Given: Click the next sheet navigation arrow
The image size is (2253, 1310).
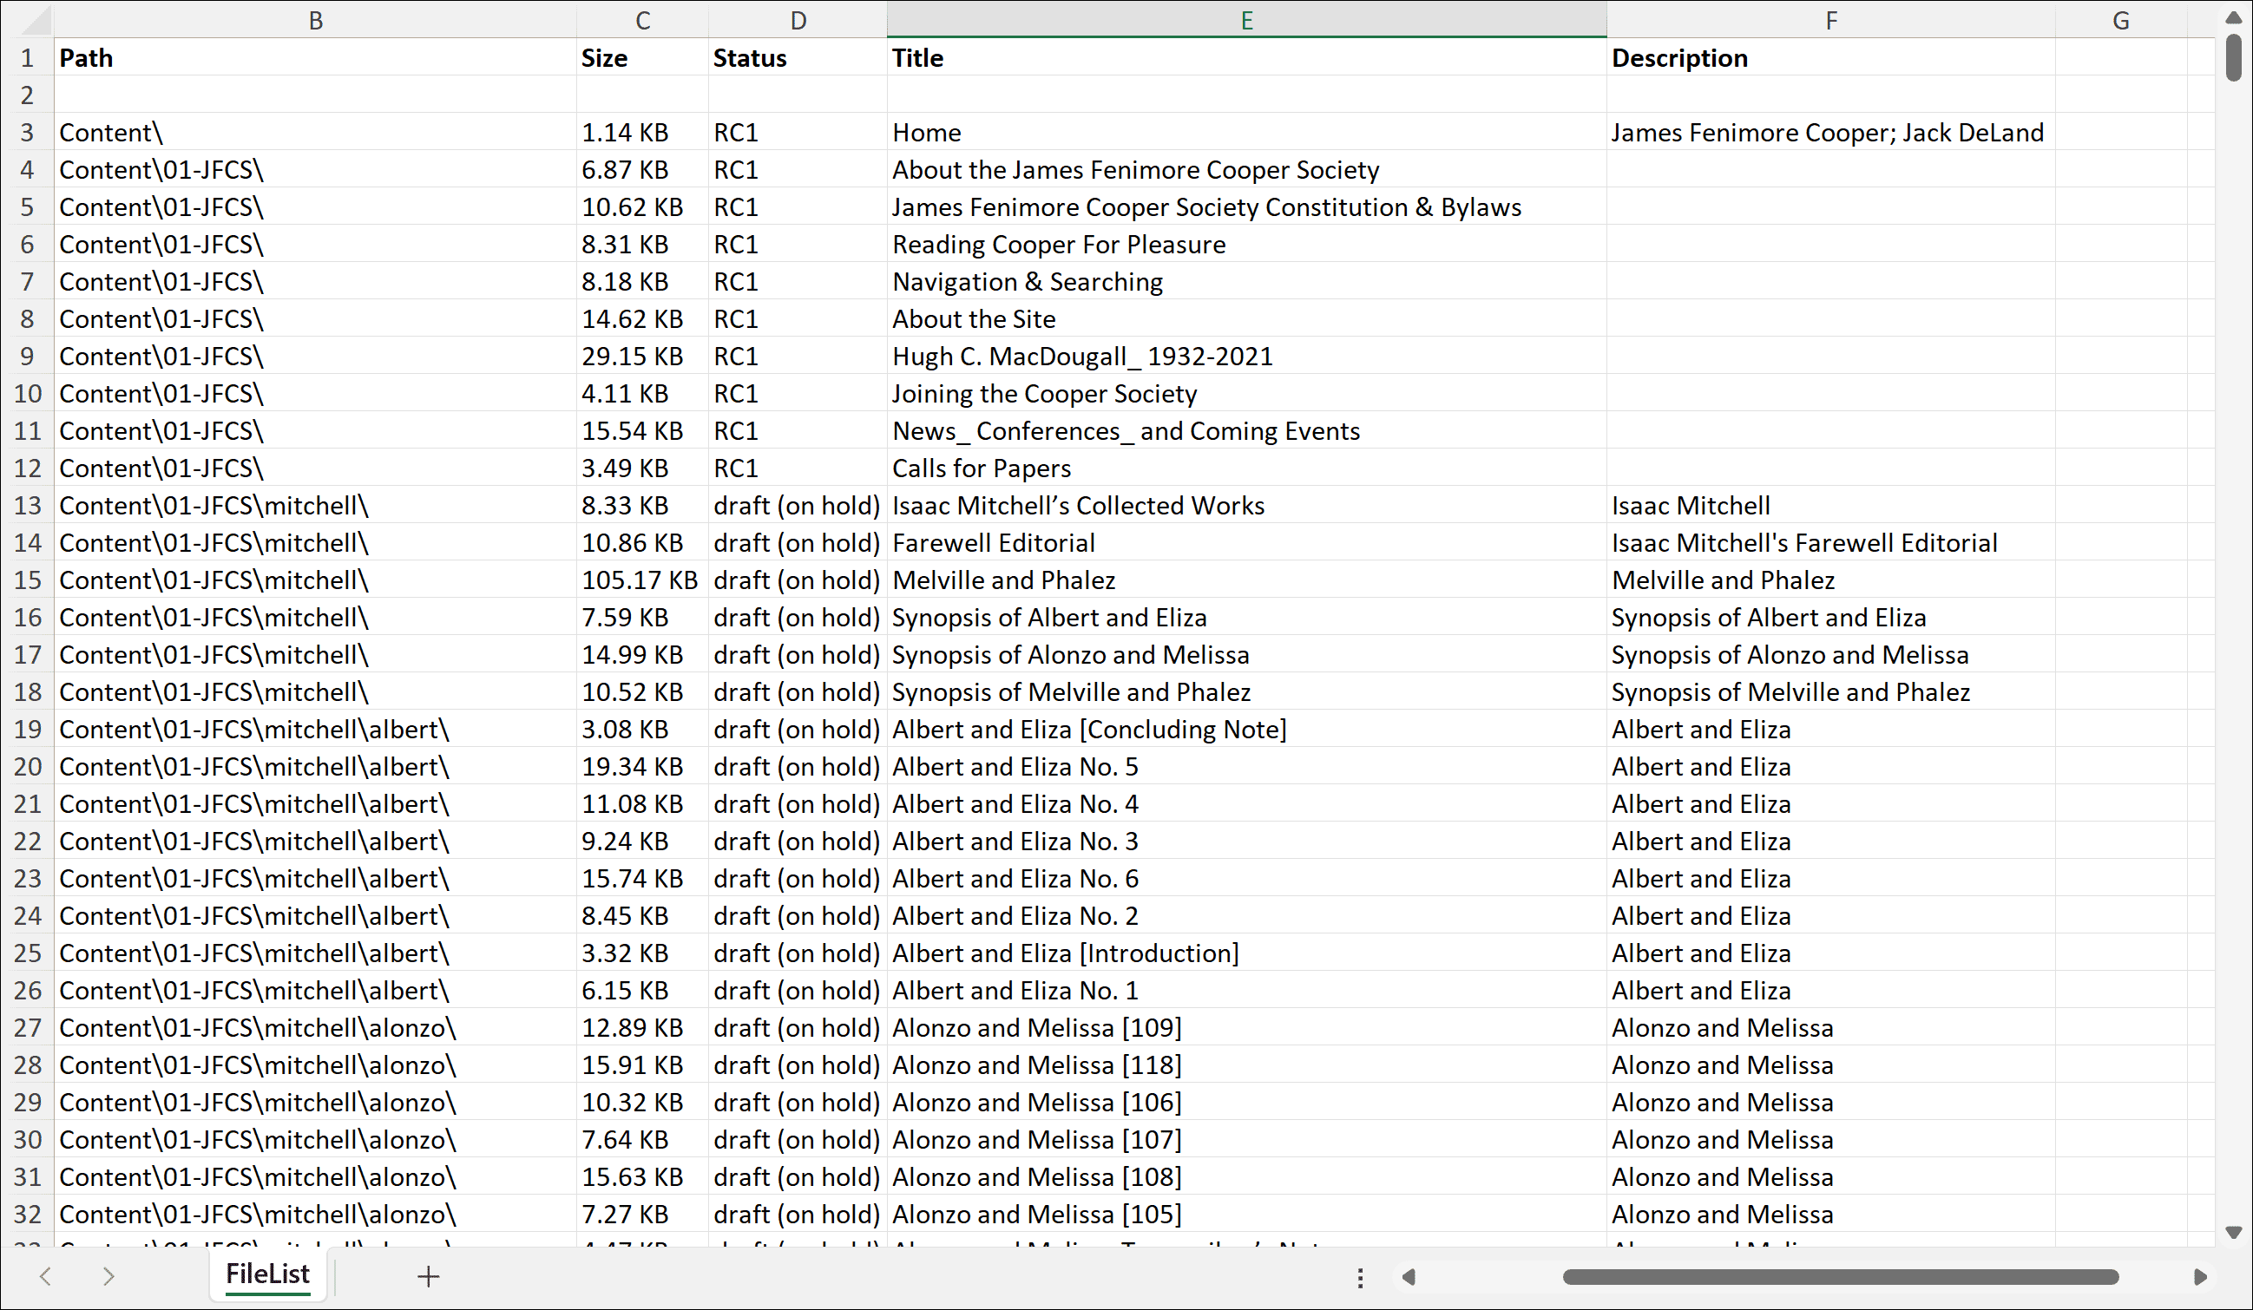Looking at the screenshot, I should pyautogui.click(x=108, y=1276).
